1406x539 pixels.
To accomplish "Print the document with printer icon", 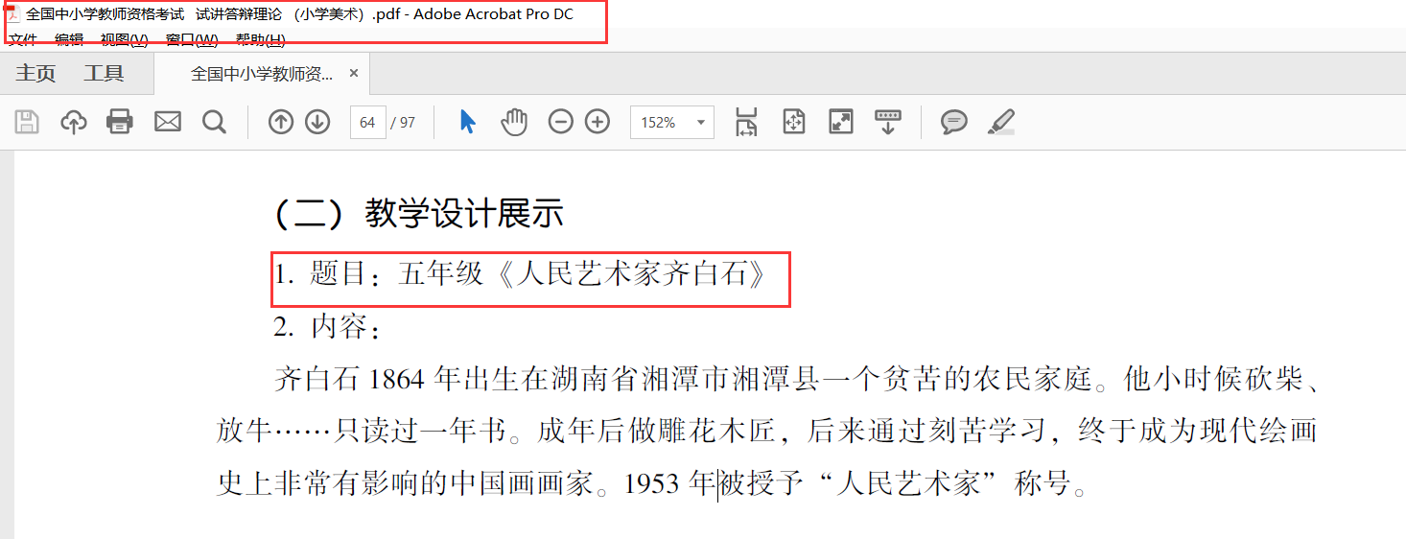I will [x=120, y=122].
